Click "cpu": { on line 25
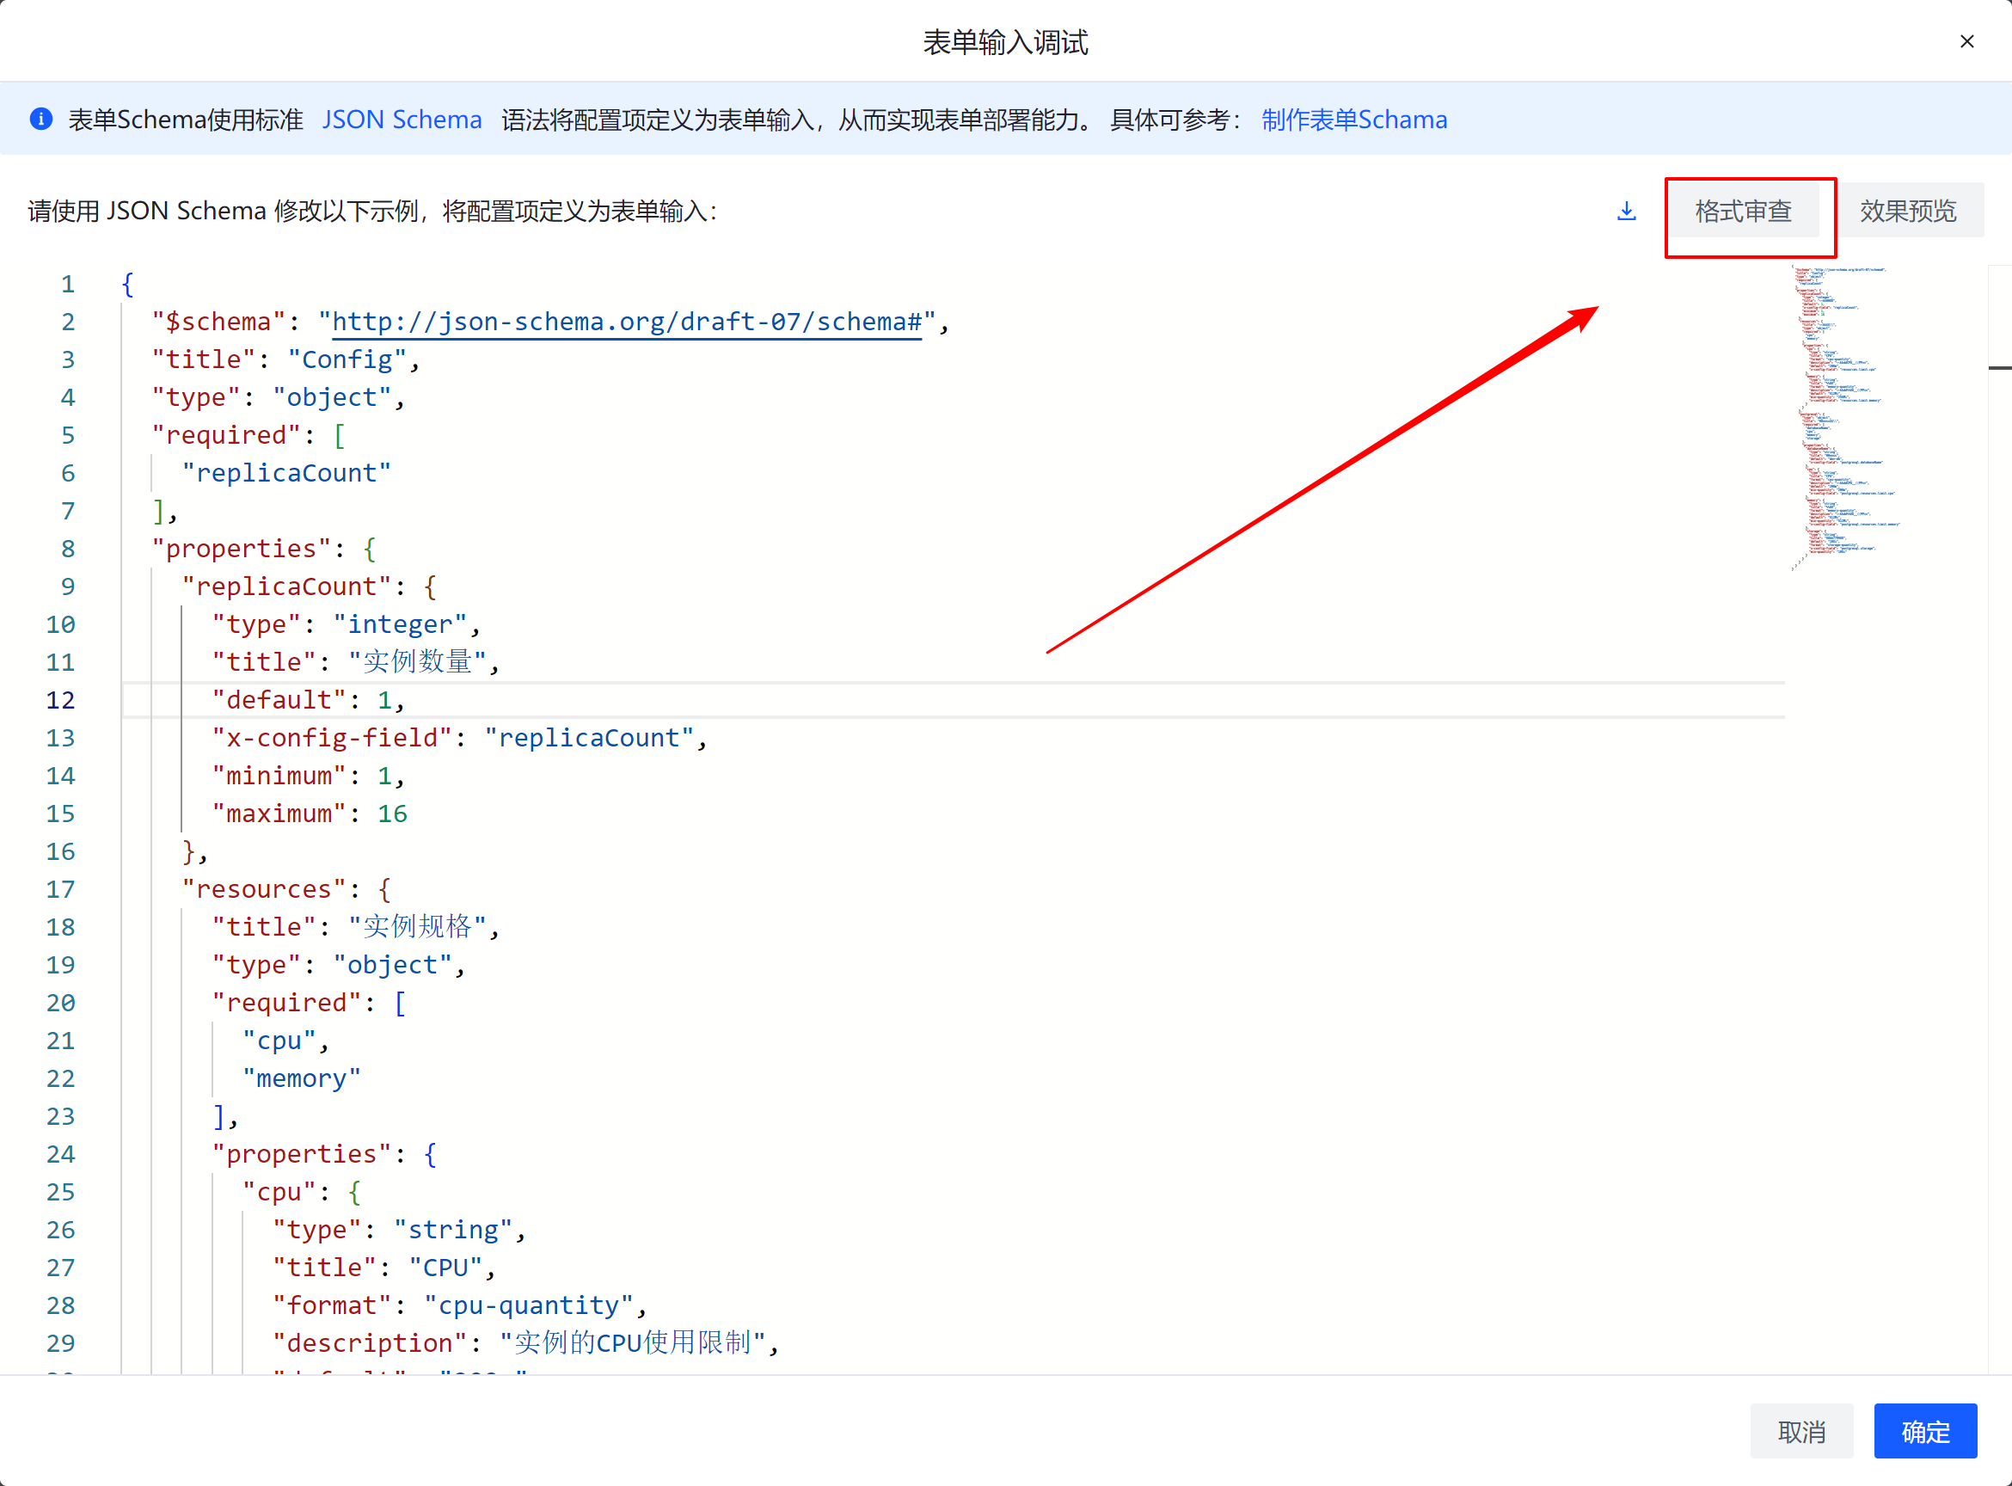 [x=301, y=1192]
